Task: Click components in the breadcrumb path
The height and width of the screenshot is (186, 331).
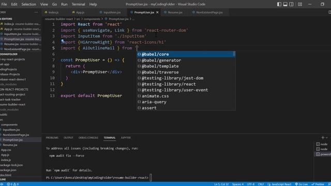Action: 92,19
